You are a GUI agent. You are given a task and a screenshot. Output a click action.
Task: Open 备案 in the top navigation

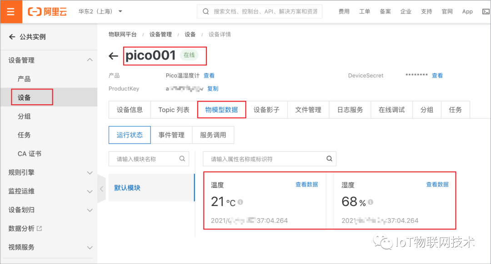tap(385, 11)
